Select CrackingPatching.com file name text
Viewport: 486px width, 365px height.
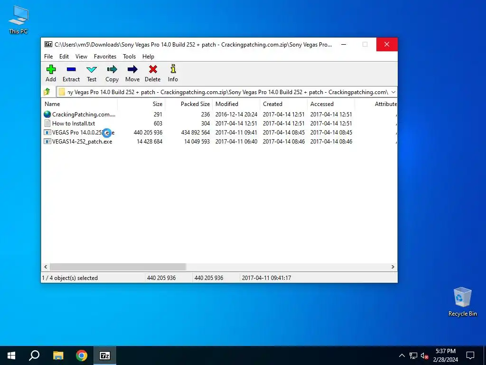(84, 115)
